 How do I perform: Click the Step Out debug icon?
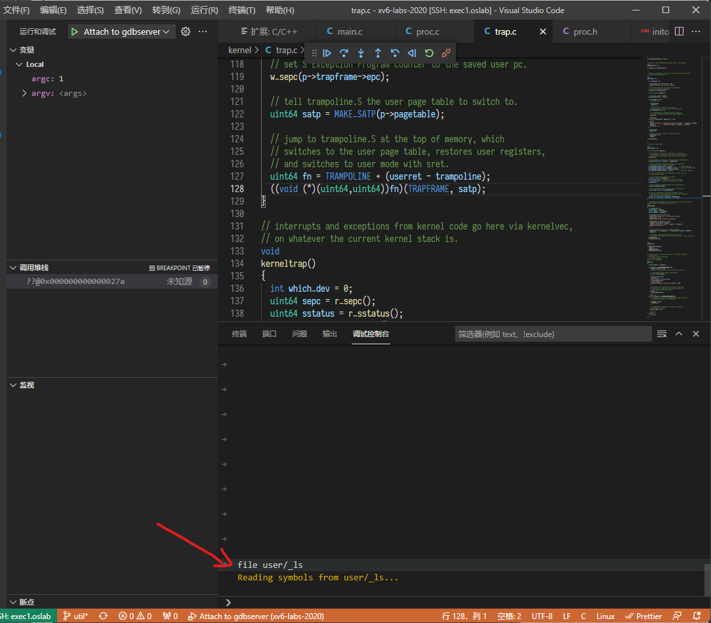pyautogui.click(x=378, y=53)
